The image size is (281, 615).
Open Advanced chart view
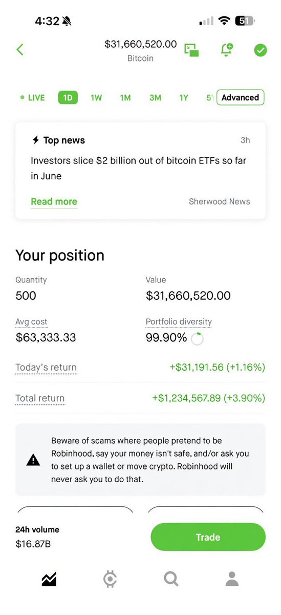coord(240,97)
